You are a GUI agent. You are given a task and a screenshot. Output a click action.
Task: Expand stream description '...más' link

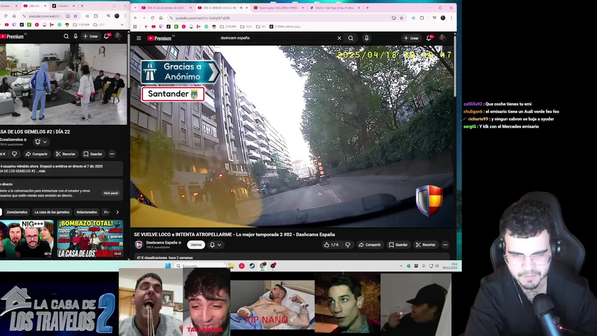[41, 171]
